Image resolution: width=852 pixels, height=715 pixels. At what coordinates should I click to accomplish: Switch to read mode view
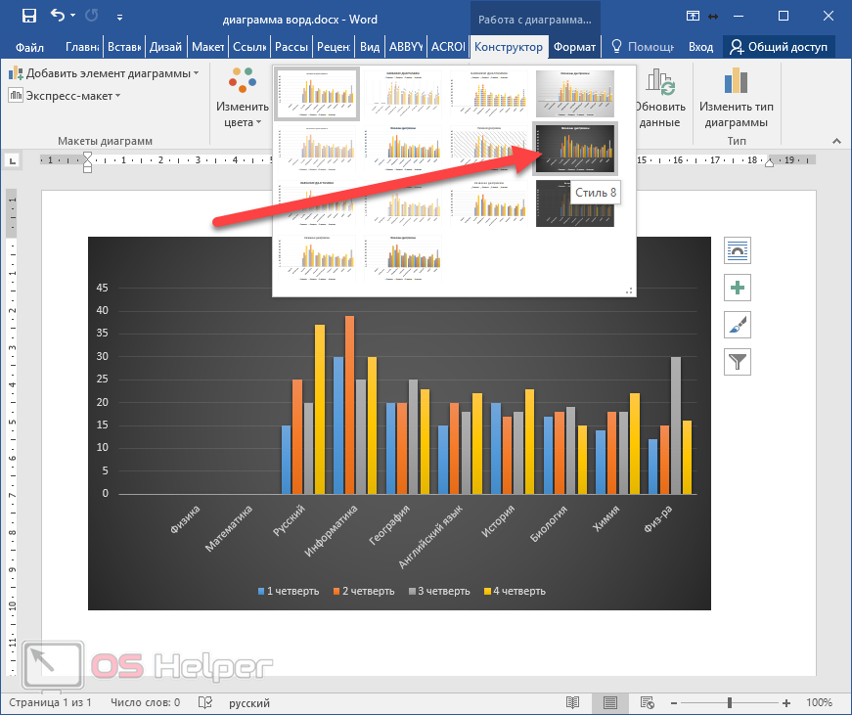click(573, 702)
